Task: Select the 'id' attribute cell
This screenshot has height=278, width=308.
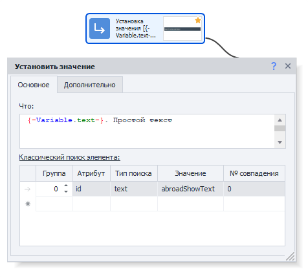Action: pos(91,189)
